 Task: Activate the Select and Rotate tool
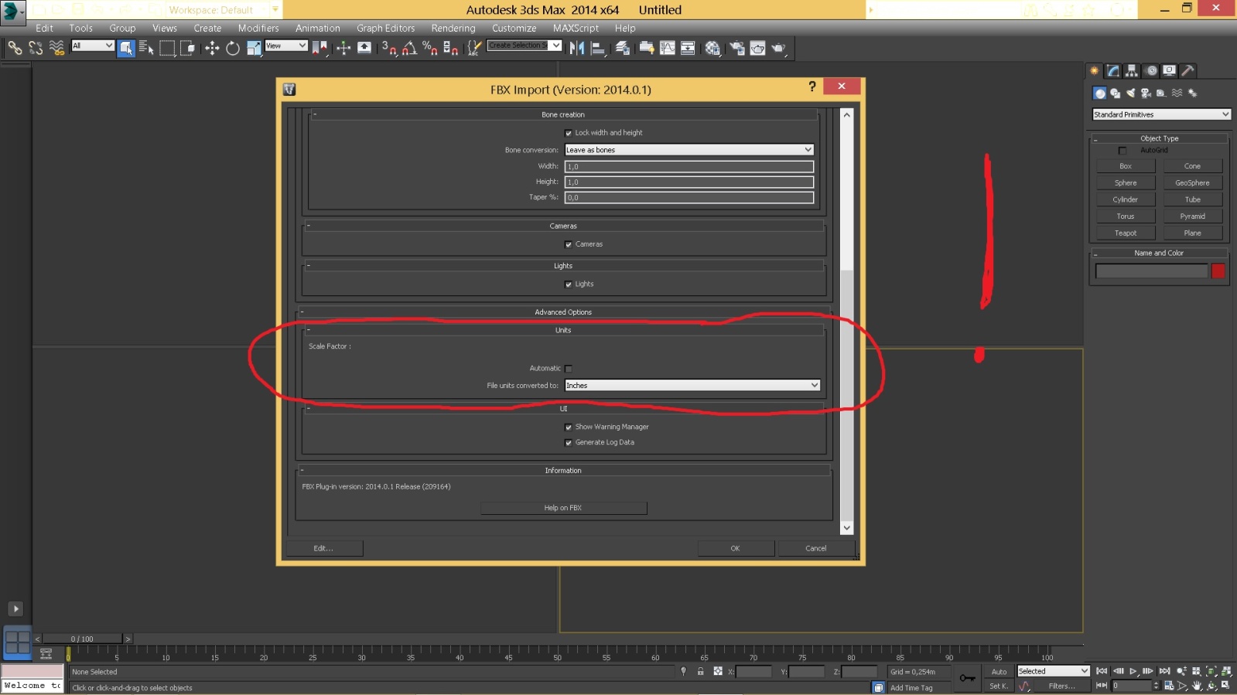(x=233, y=48)
